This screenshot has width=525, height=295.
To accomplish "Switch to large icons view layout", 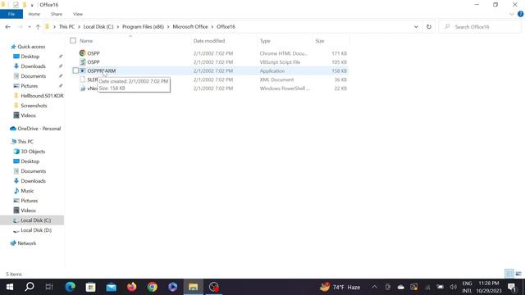I will coord(518,274).
